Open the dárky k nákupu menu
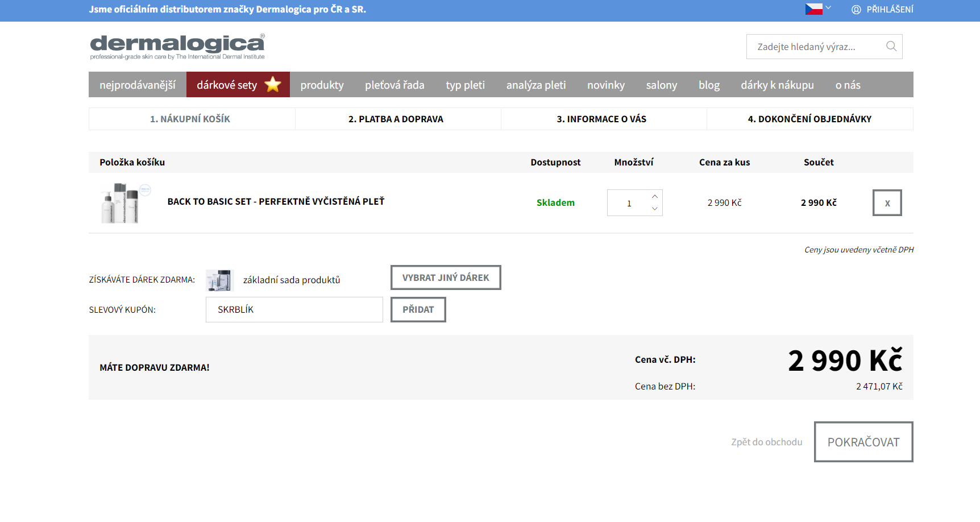980x522 pixels. [777, 85]
